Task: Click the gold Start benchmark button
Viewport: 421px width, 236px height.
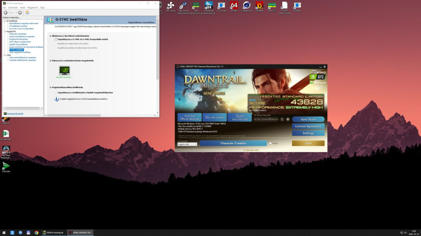Action: coord(308,143)
